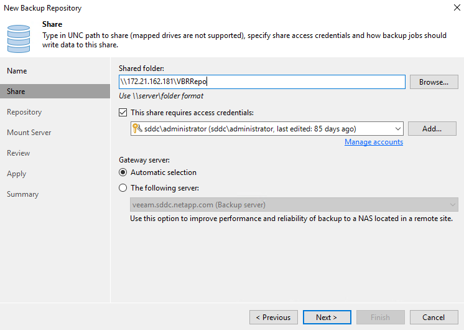This screenshot has height=330, width=464.
Task: Open the Repository wizard step
Action: 24,112
